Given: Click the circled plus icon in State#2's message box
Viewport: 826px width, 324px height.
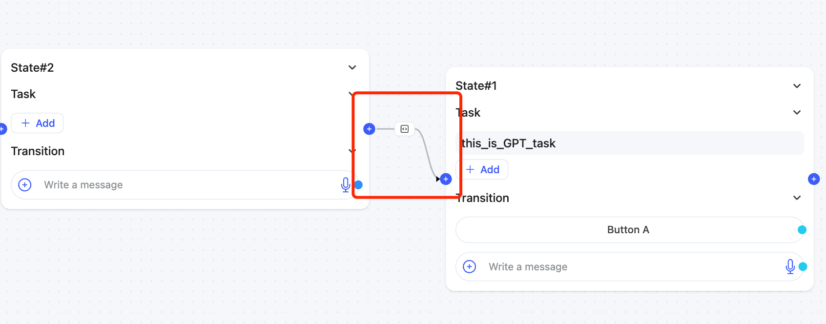Looking at the screenshot, I should click(25, 185).
